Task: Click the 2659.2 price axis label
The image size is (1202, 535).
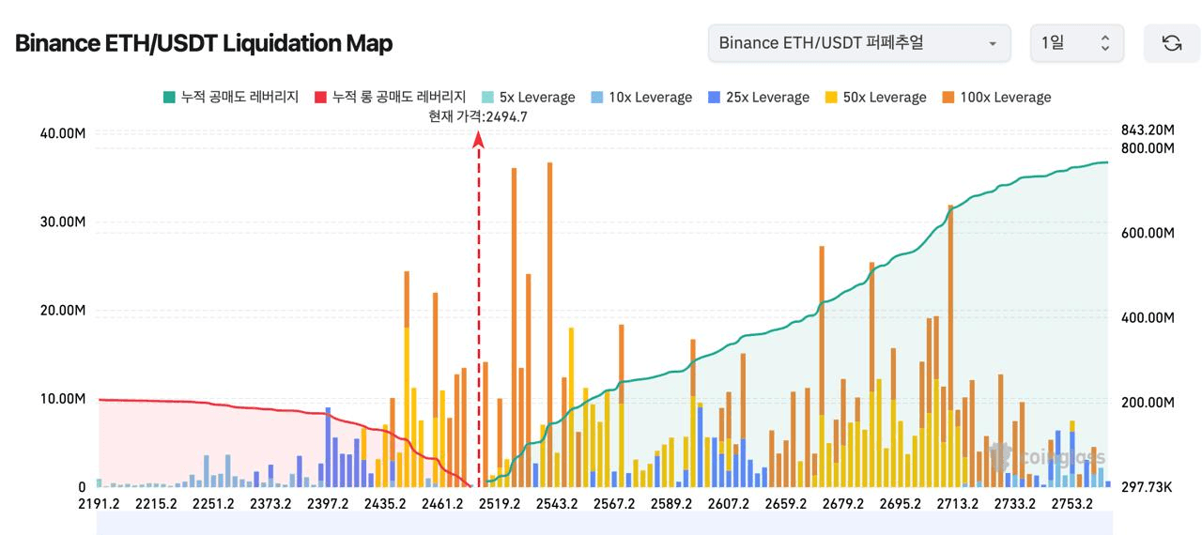Action: [786, 504]
